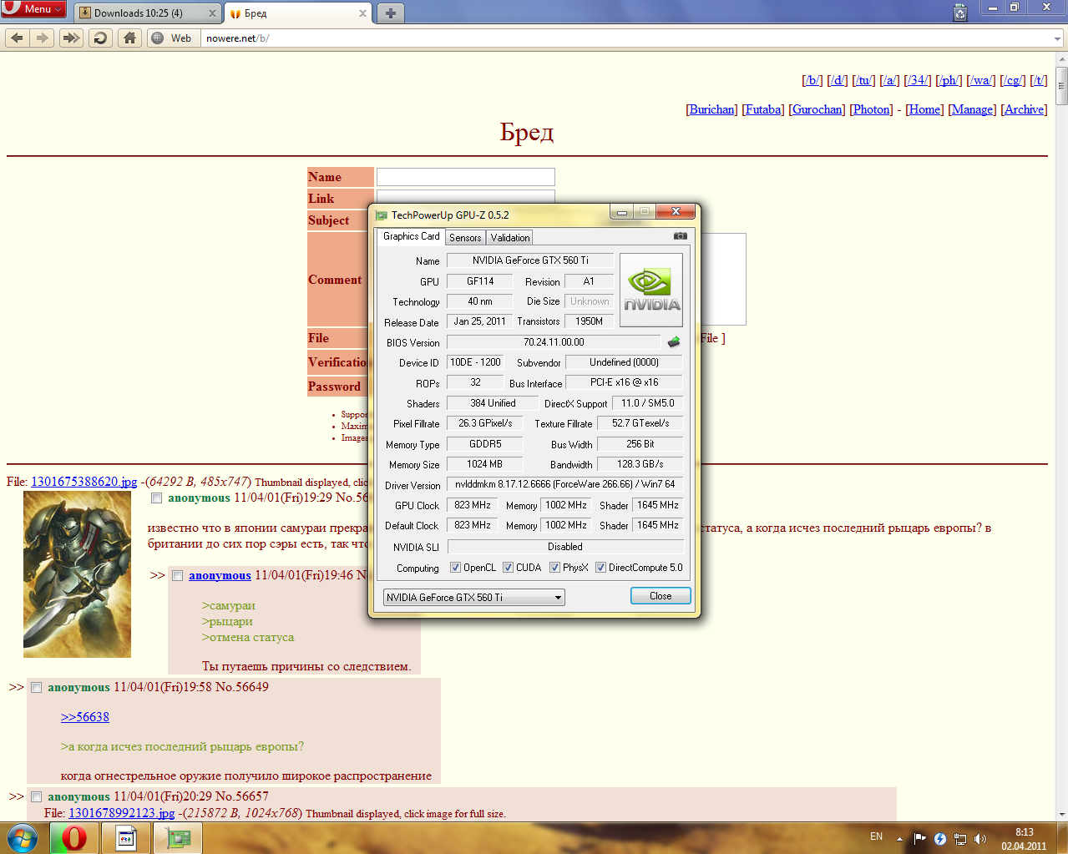Viewport: 1068px width, 854px height.
Task: Open the /d/ board link
Action: coord(838,80)
